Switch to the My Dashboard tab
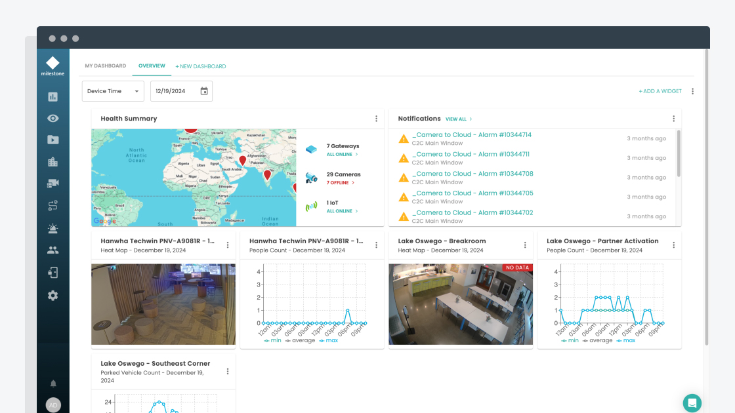The image size is (735, 413). coord(106,66)
